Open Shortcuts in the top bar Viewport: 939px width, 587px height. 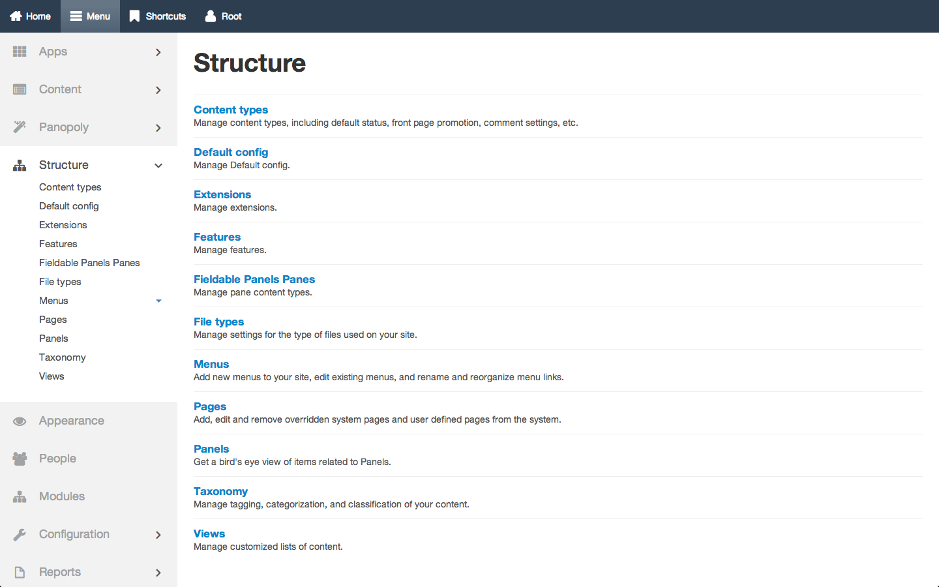[157, 16]
